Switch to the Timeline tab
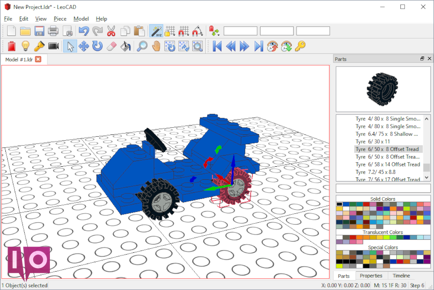434x290 pixels. point(401,276)
